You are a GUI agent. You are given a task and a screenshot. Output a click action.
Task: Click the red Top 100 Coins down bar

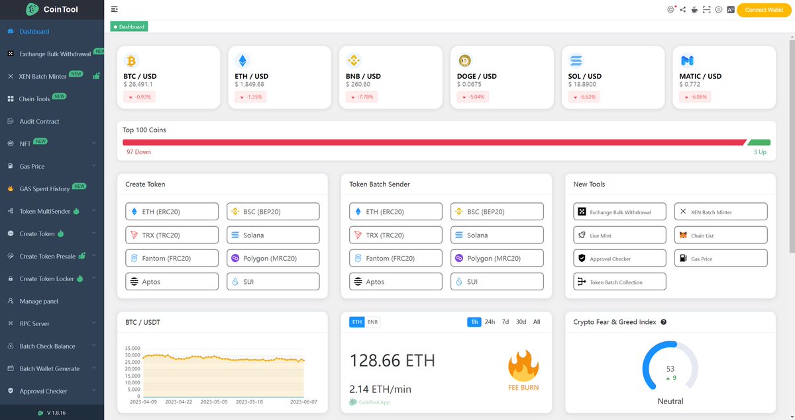coord(435,142)
